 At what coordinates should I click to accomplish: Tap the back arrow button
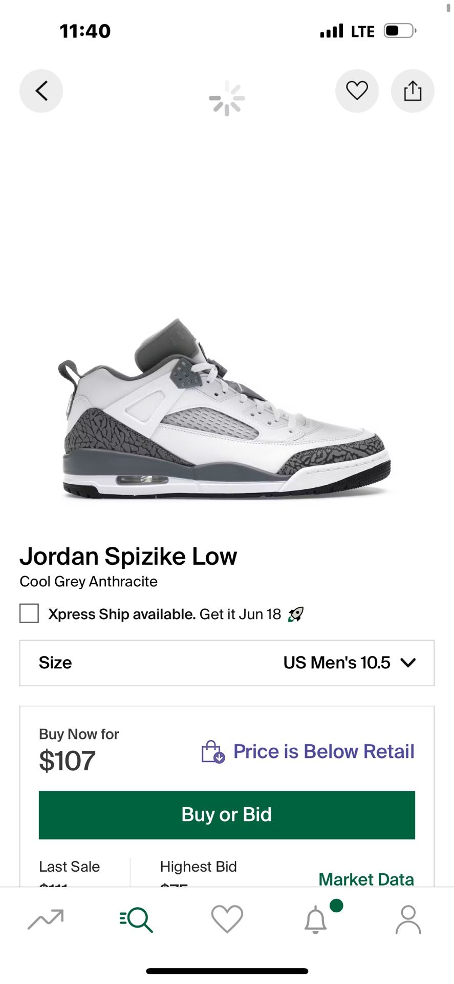coord(41,91)
